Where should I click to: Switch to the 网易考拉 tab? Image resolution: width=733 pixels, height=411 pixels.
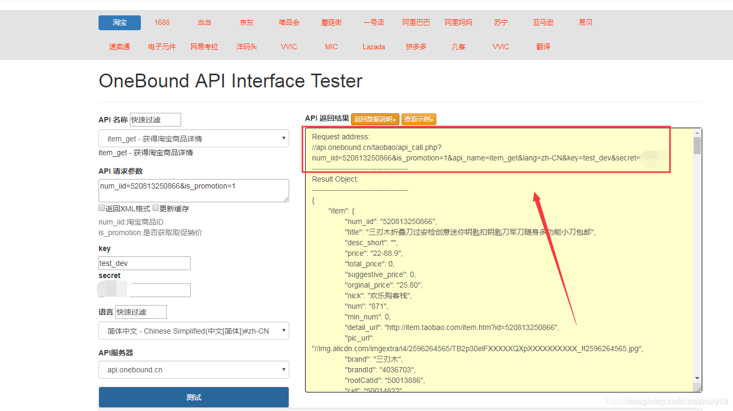pos(204,47)
